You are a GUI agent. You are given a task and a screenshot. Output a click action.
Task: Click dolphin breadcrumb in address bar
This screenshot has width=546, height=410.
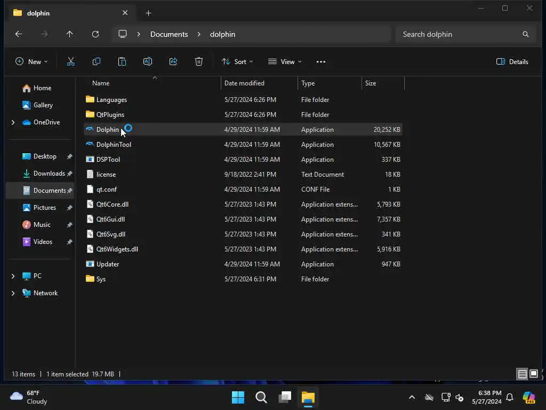(x=222, y=34)
